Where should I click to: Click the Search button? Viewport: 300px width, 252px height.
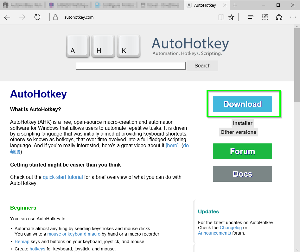pyautogui.click(x=202, y=66)
